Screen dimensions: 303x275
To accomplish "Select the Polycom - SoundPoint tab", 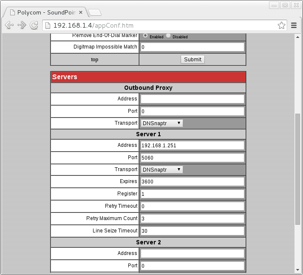I will pos(46,12).
